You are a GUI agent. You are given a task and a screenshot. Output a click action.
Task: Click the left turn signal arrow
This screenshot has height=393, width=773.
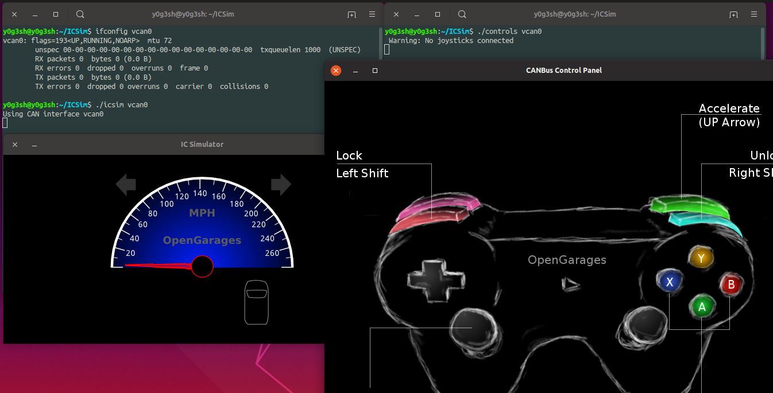pos(126,185)
